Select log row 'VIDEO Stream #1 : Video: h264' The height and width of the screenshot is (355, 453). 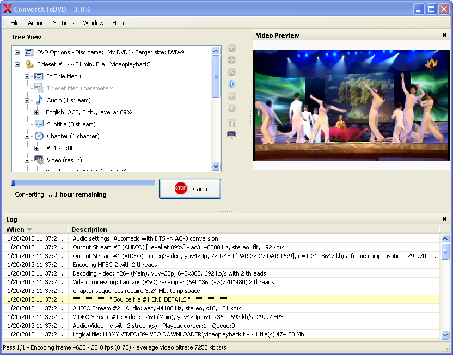[x=221, y=317]
